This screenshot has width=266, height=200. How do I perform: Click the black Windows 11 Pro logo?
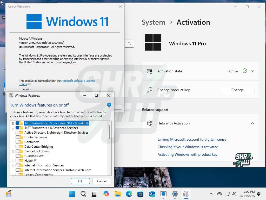pyautogui.click(x=153, y=42)
